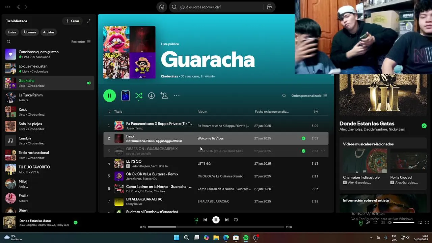This screenshot has height=243, width=432.
Task: Select Ok Ok Ok Vs La Guitarra - Remix
Action: click(216, 176)
